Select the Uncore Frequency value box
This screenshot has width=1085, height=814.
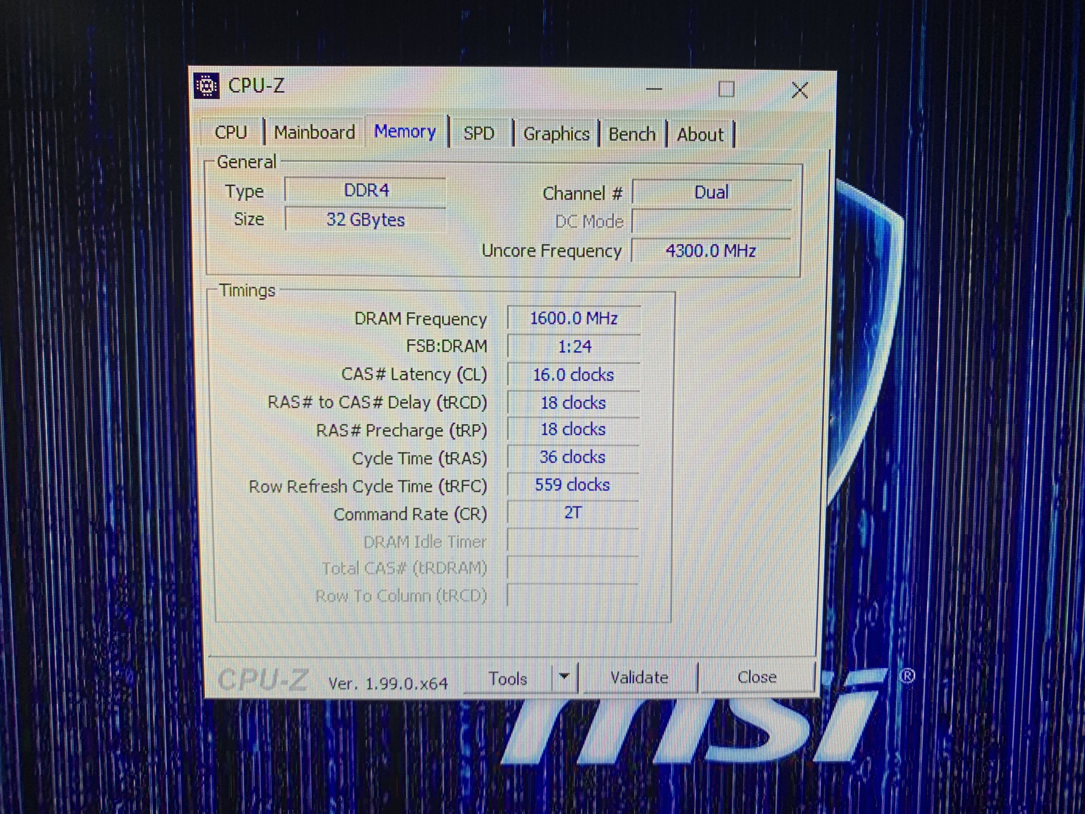tap(710, 251)
